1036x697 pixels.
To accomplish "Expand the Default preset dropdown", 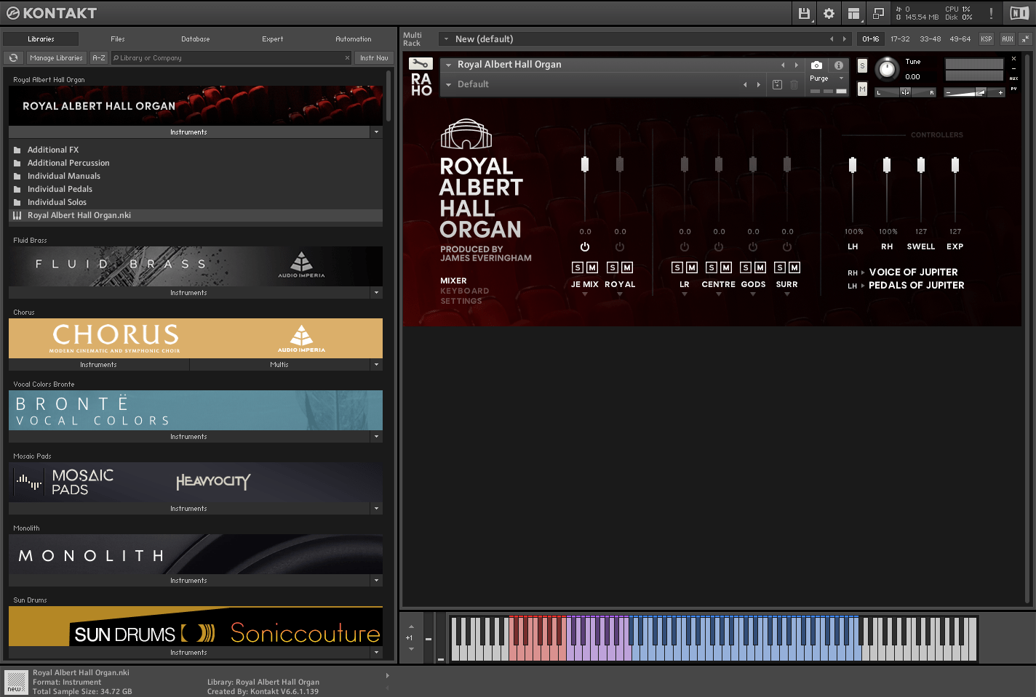I will [449, 85].
